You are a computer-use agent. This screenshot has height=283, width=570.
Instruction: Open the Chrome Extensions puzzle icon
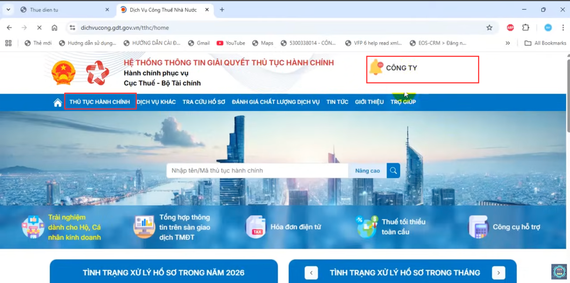coord(525,28)
